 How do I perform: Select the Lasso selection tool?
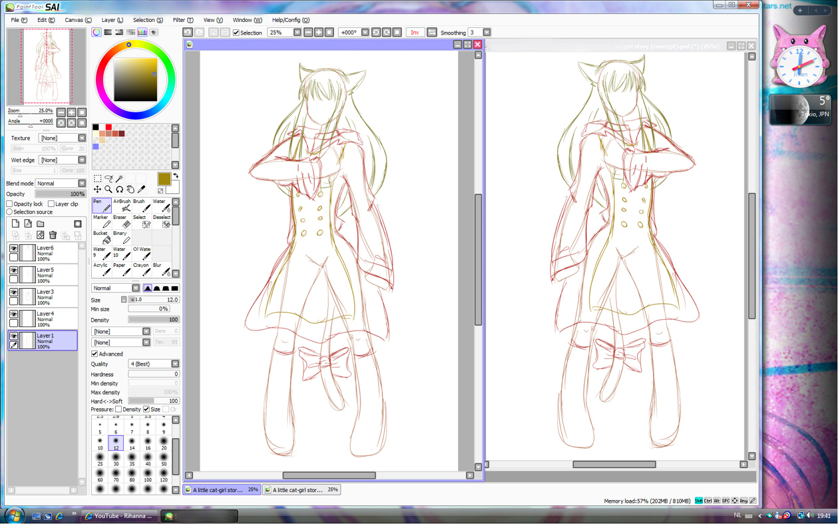click(x=108, y=179)
